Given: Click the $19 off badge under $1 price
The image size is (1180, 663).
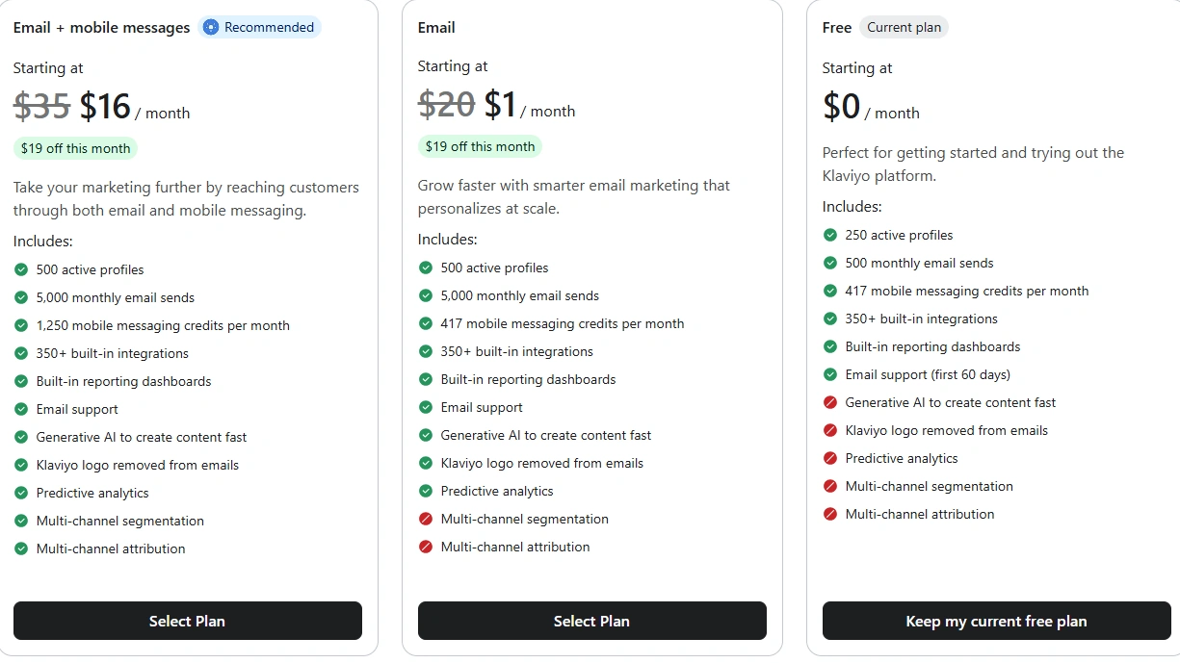Looking at the screenshot, I should coord(481,146).
